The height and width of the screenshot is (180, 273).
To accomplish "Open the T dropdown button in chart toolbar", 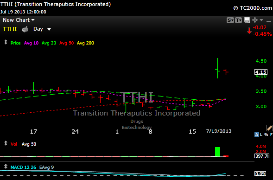I will tap(238, 20).
